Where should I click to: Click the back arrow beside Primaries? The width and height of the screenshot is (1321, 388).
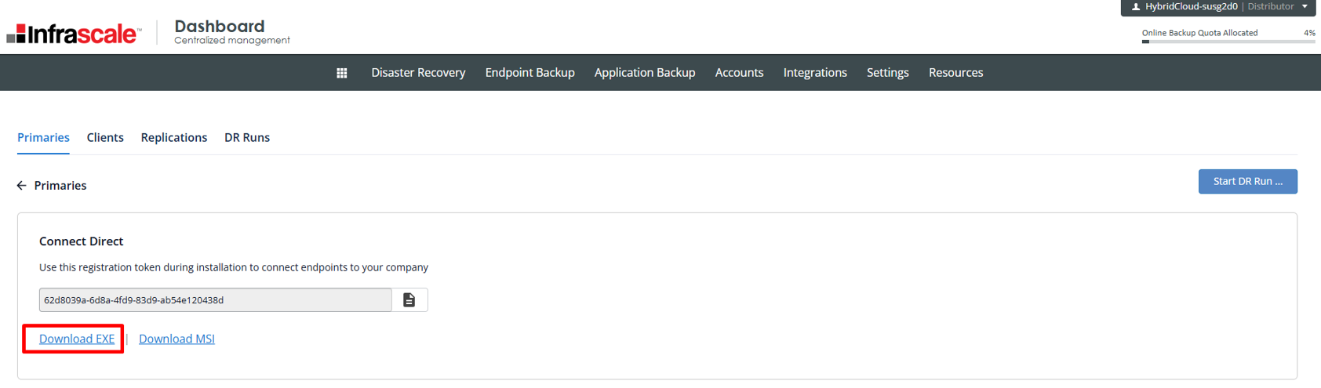point(22,186)
